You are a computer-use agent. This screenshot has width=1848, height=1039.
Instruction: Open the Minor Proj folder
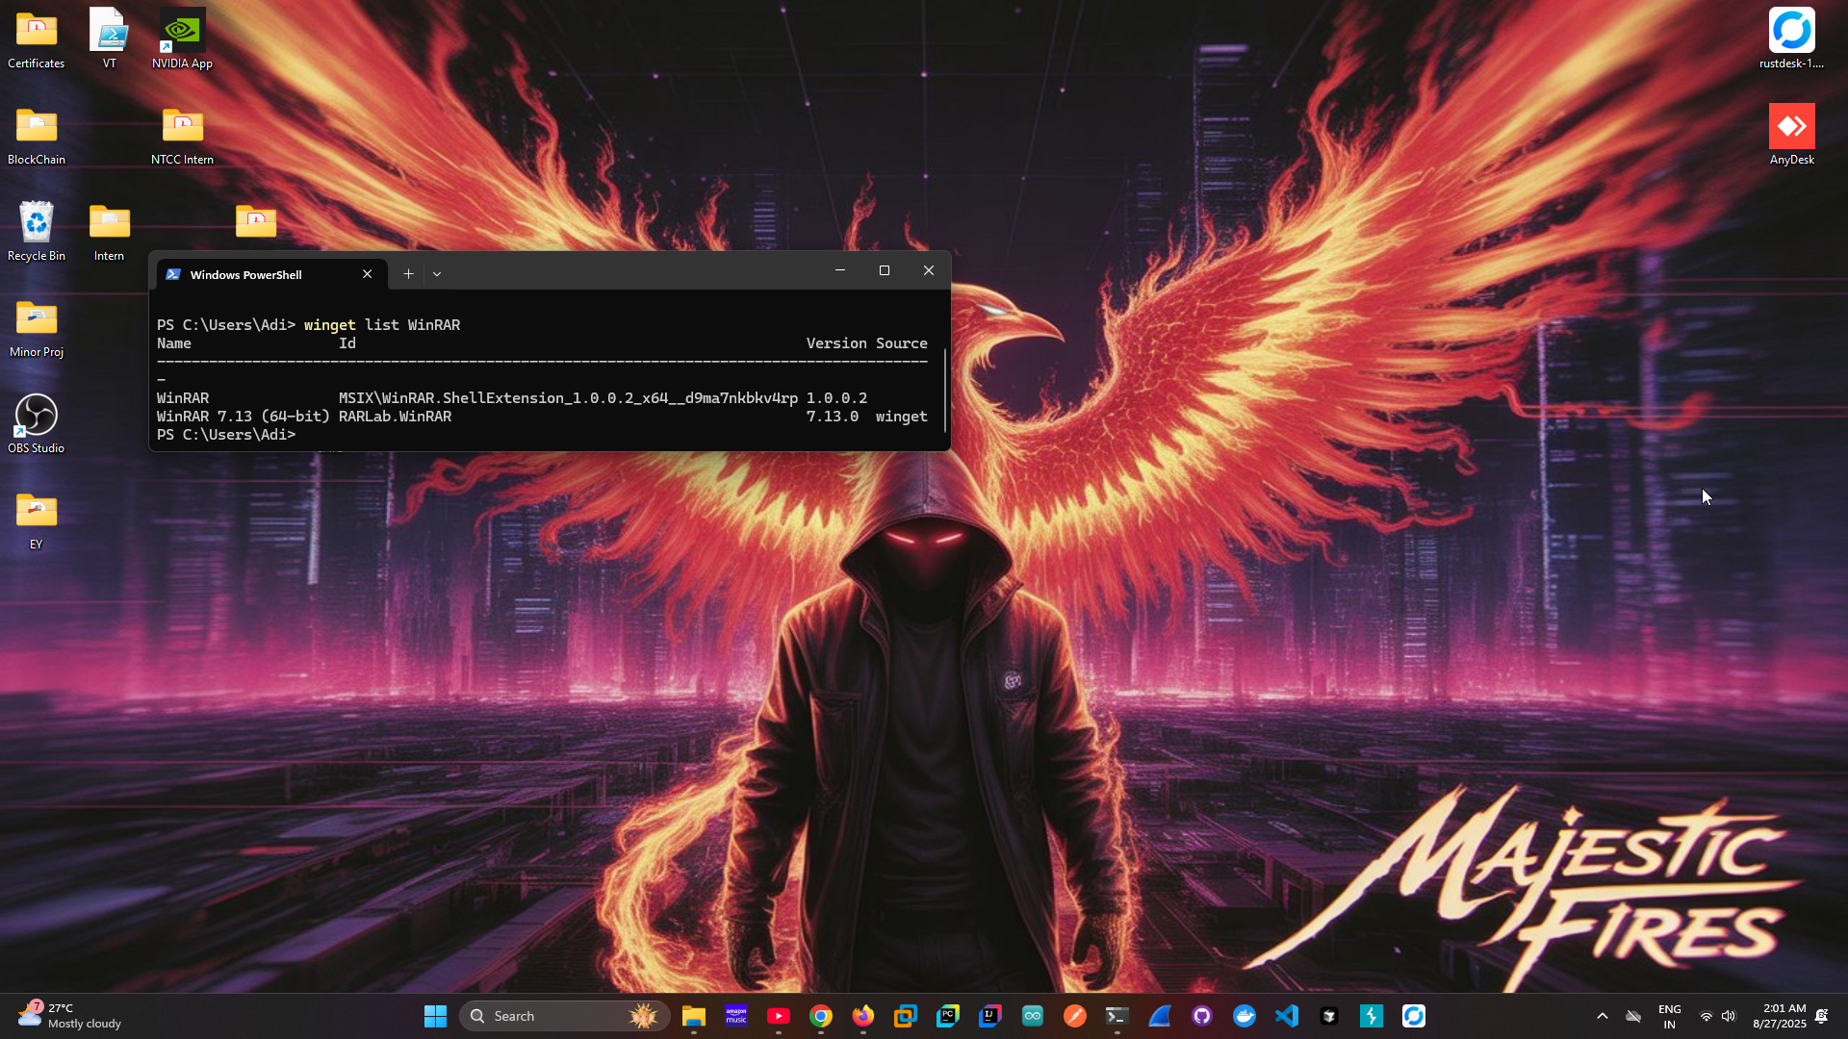(37, 328)
